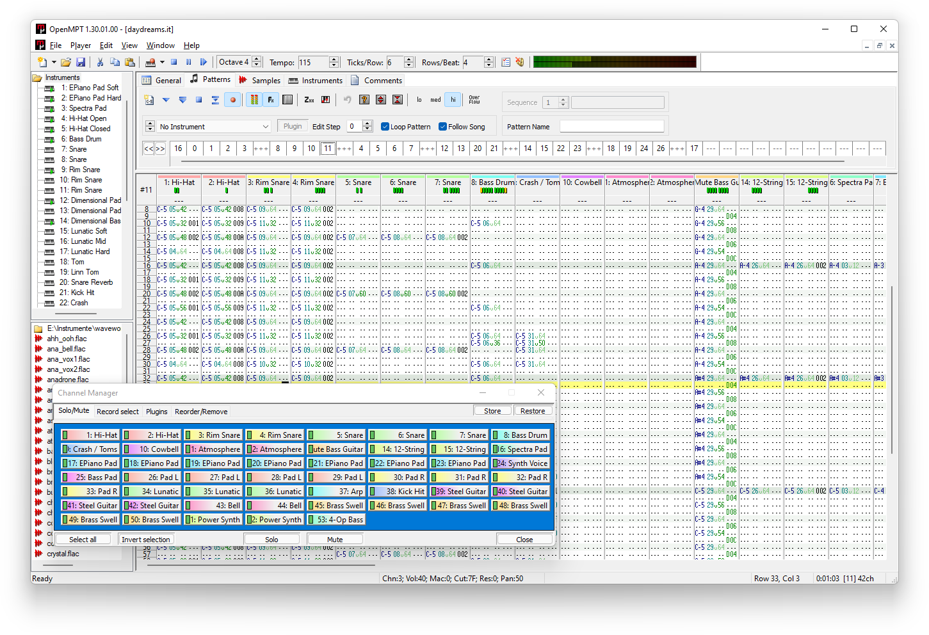Viewport: 929px width, 635px height.
Task: Save the module with the floppy disk icon
Action: point(81,62)
